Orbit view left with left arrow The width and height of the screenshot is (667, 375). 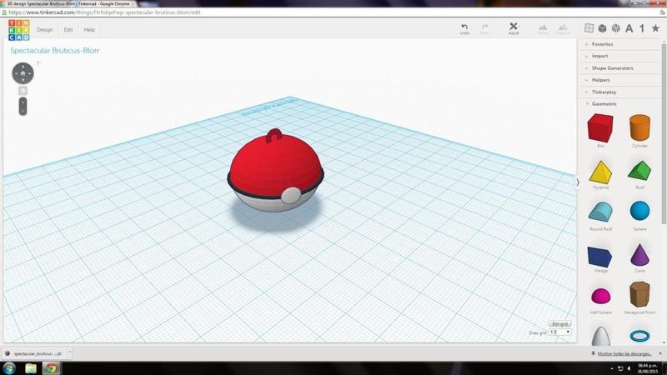click(x=15, y=73)
